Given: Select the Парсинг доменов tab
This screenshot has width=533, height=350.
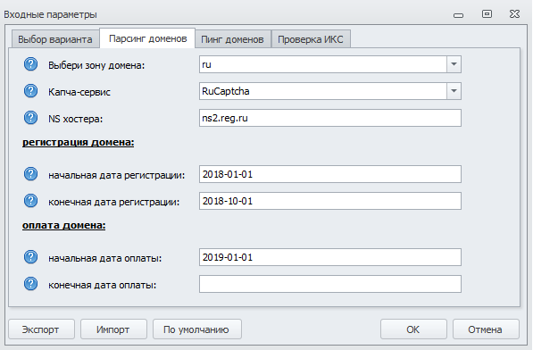Looking at the screenshot, I should pos(147,38).
